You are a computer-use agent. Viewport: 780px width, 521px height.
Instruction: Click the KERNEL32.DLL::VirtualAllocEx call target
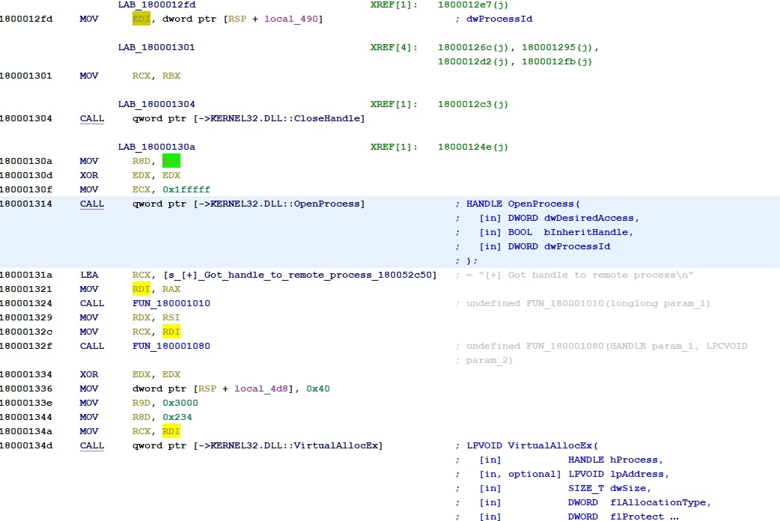(x=296, y=445)
